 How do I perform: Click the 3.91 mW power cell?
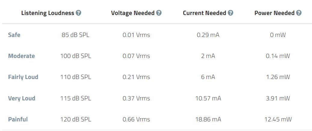point(278,98)
